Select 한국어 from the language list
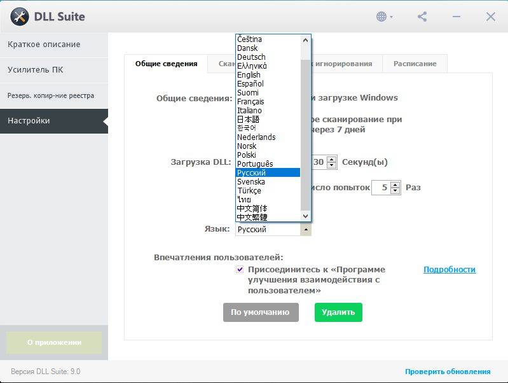 click(x=268, y=128)
